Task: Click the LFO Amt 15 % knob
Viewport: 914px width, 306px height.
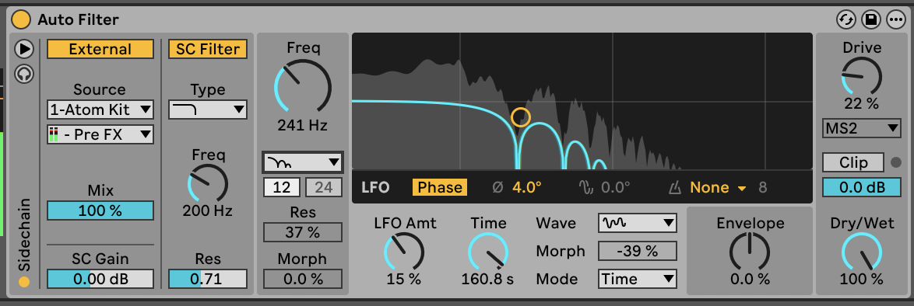Action: click(404, 252)
